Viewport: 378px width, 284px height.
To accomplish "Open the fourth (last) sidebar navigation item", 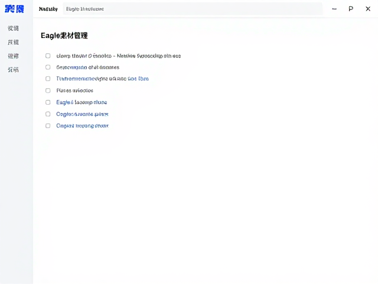I will click(x=13, y=70).
